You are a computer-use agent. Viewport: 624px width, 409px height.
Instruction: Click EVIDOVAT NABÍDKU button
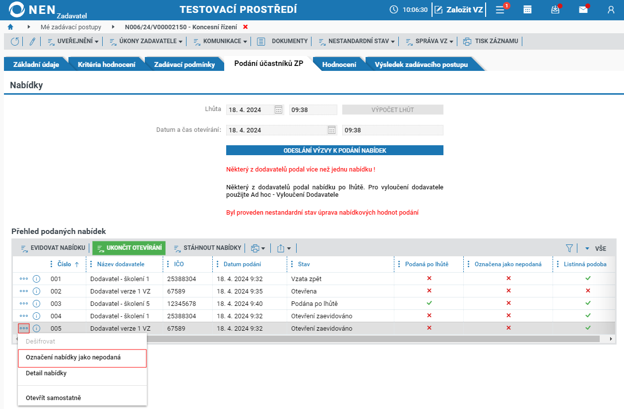pyautogui.click(x=53, y=248)
